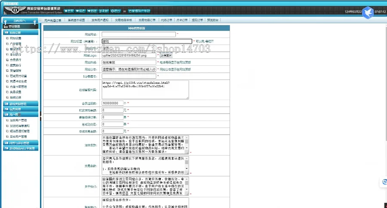Open 注册用户管理 in the sidebar
The height and width of the screenshot is (208, 387).
pos(18,120)
